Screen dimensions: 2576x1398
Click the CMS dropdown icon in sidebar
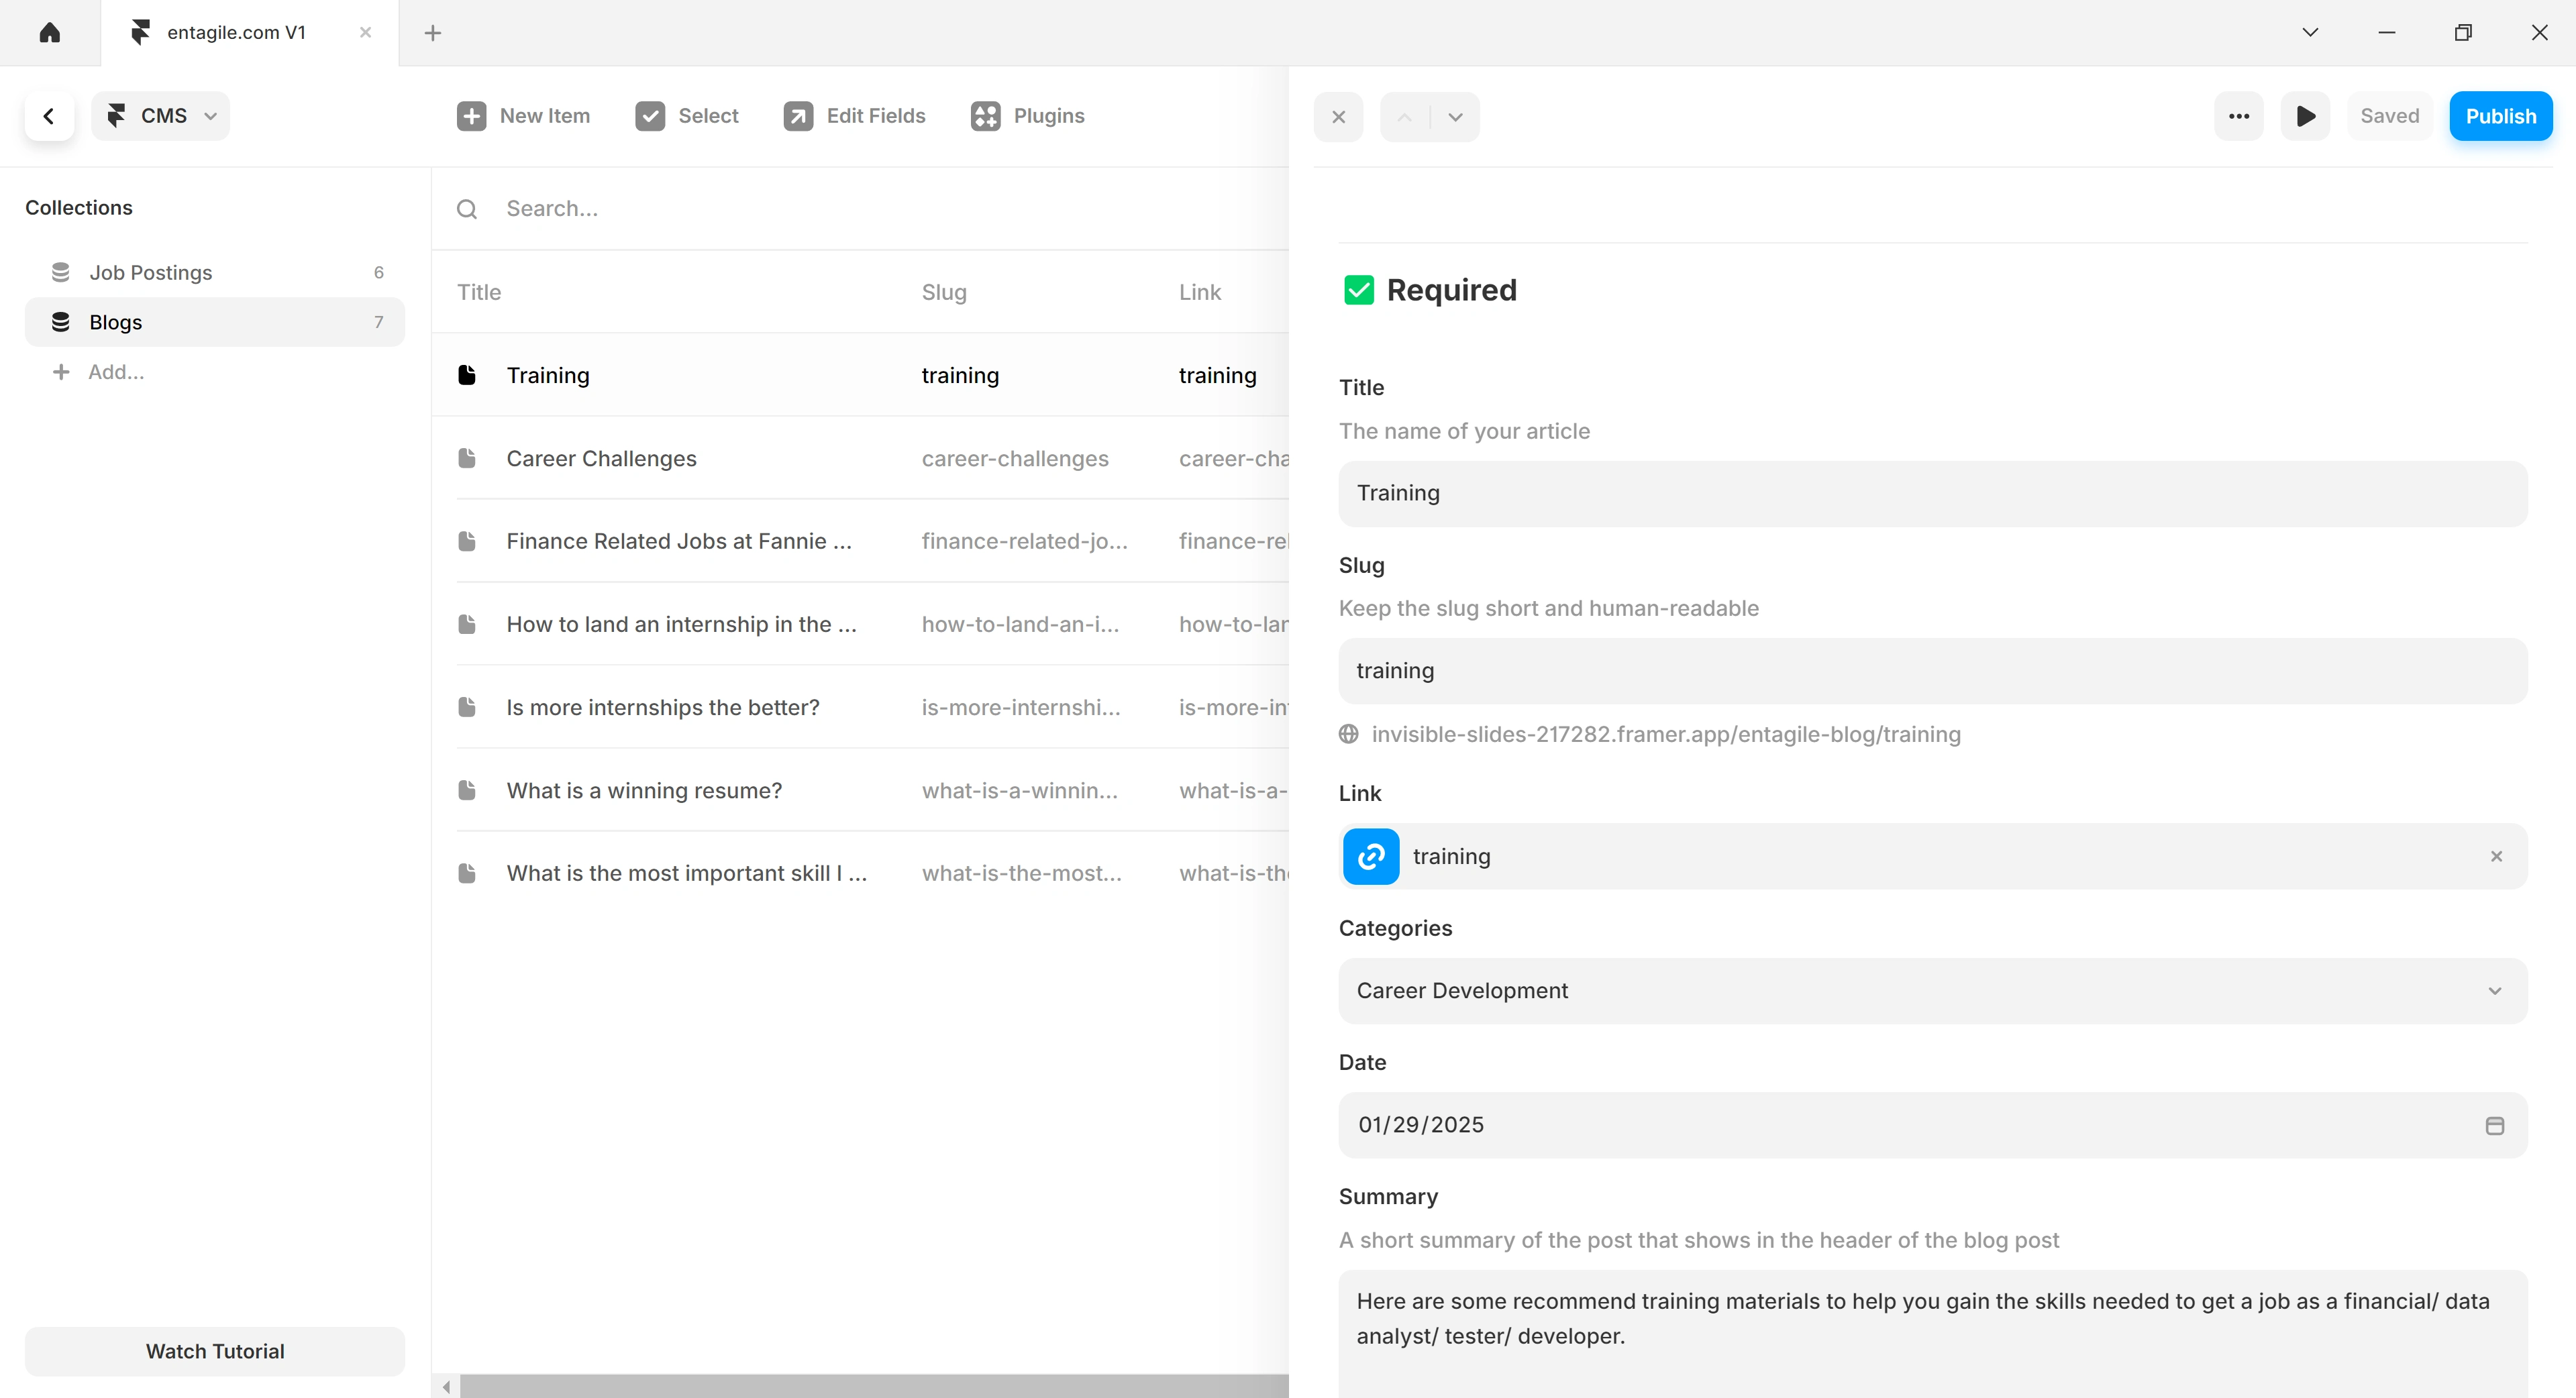[x=210, y=115]
